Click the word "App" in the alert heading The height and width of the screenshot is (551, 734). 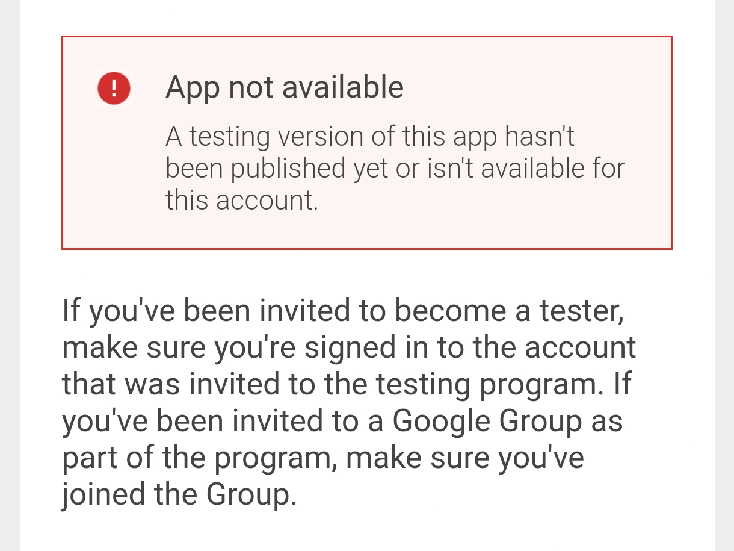tap(193, 87)
